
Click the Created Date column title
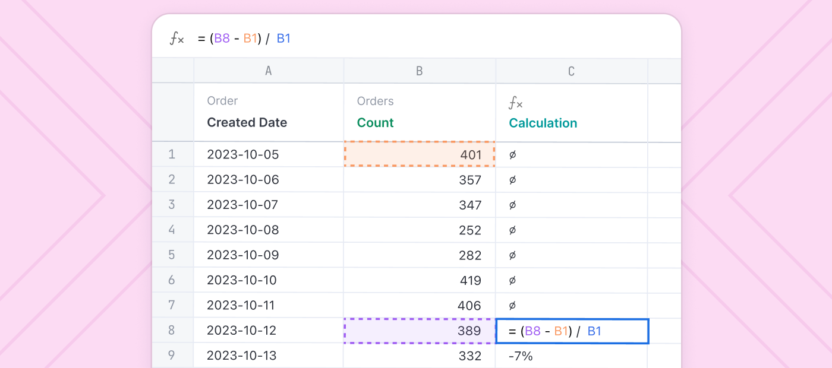(x=247, y=123)
